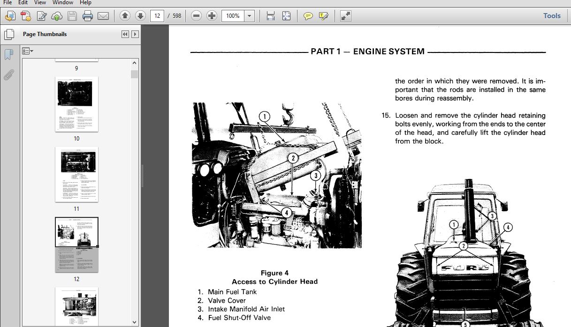Click the Sign document pen icon
This screenshot has height=327, width=571.
pyautogui.click(x=41, y=16)
